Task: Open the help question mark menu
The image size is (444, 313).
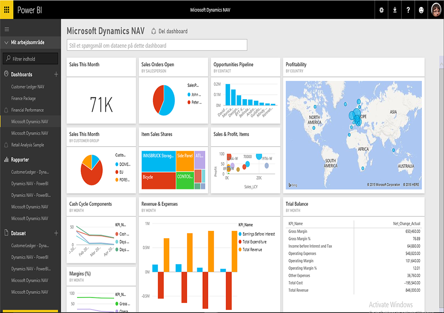Action: click(408, 10)
